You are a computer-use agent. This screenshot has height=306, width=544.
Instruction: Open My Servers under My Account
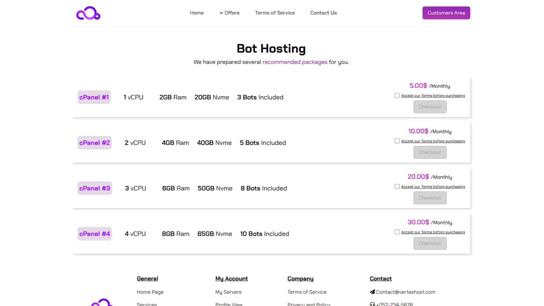point(228,292)
